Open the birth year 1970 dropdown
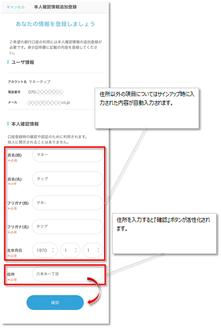Screen dimensions: 221x328 pos(45,250)
